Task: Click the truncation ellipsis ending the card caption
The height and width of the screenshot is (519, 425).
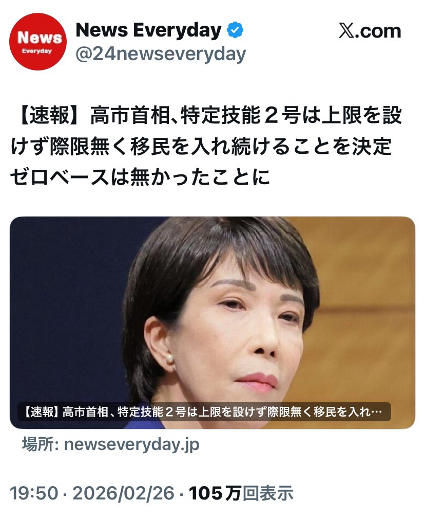Action: (376, 413)
